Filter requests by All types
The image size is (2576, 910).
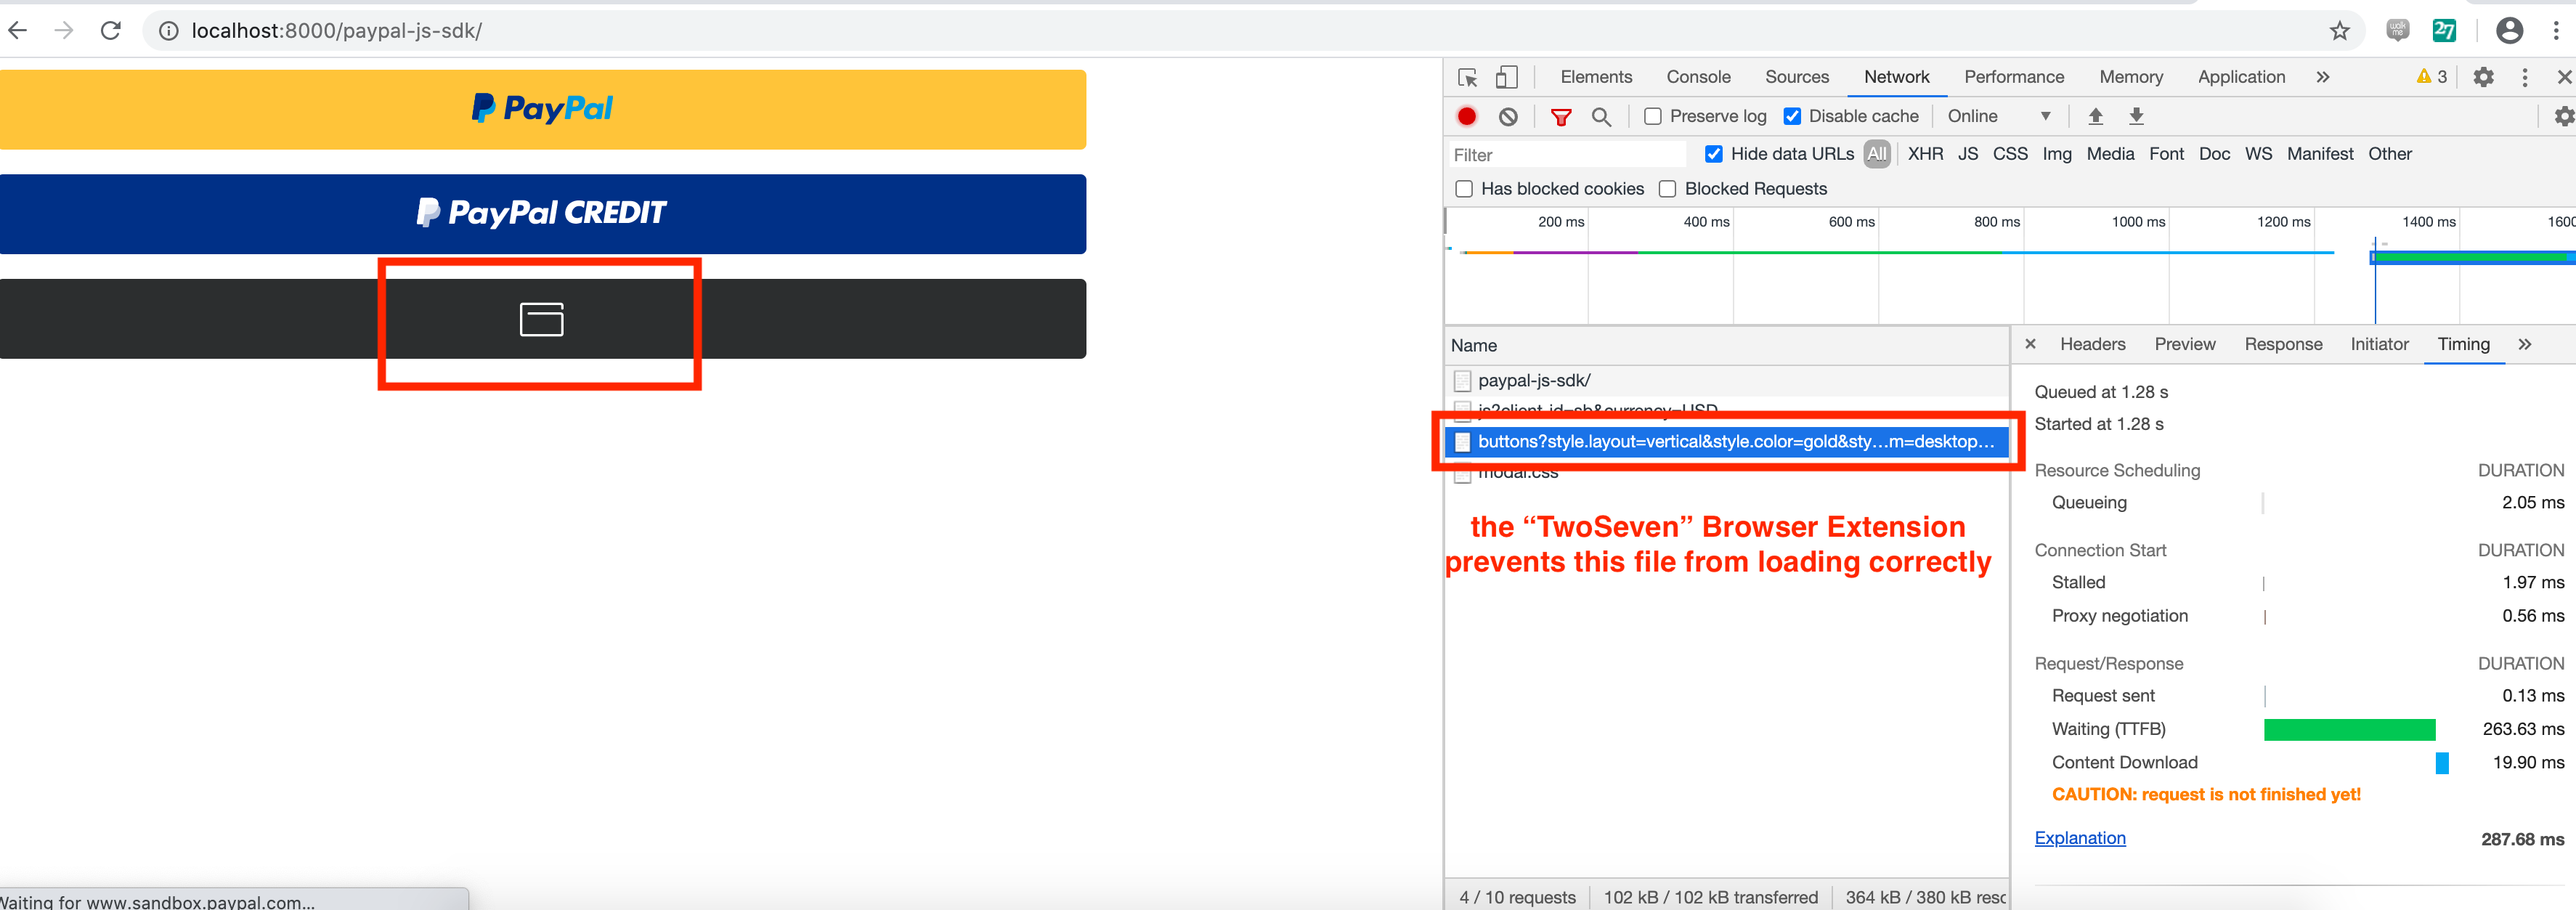1876,154
